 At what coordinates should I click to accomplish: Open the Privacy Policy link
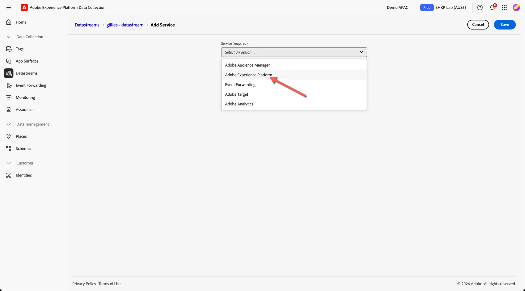click(84, 284)
